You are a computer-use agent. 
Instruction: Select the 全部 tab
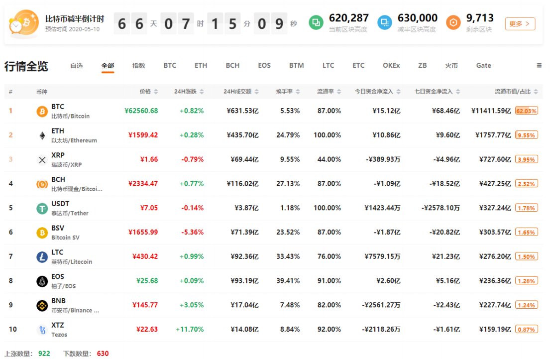108,66
